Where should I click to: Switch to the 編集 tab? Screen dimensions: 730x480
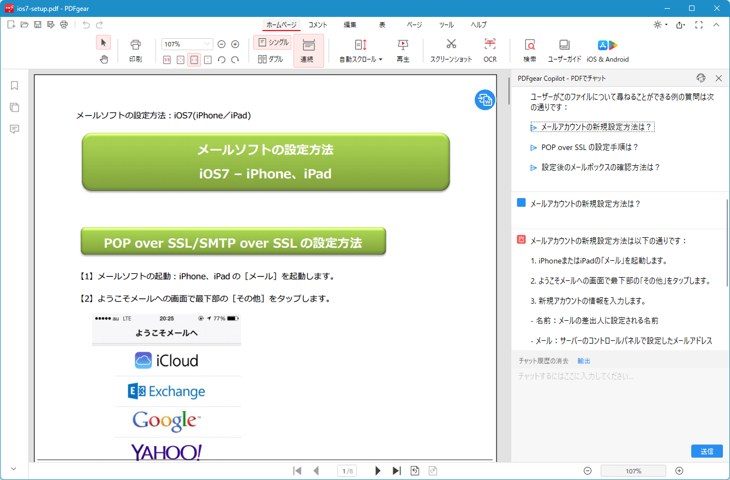click(x=350, y=25)
